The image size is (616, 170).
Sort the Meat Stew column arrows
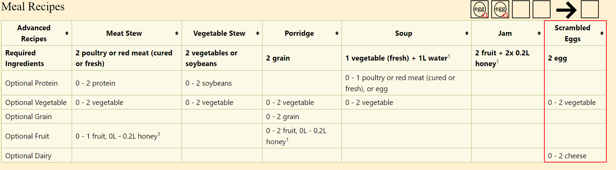[x=177, y=33]
